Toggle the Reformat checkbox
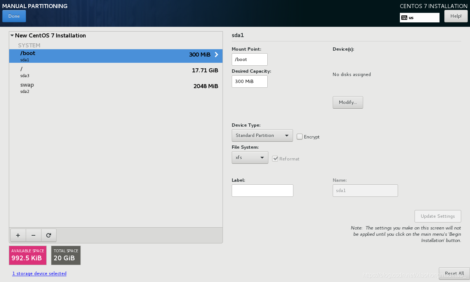Viewport: 470px width, 282px height. (x=275, y=159)
